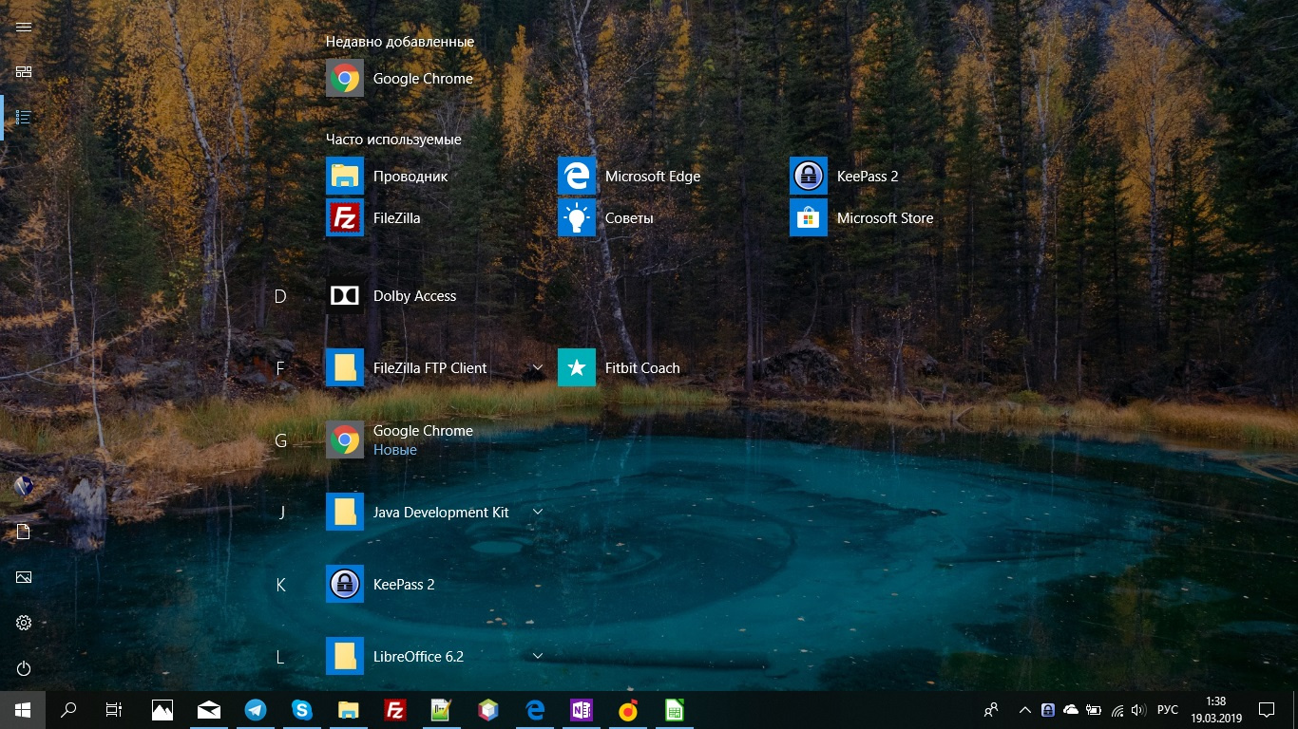Screen dimensions: 1298x729
Task: Click the Windows Start button
Action: (x=23, y=710)
